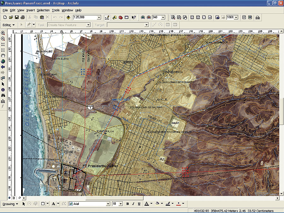Open the Insert menu
The height and width of the screenshot is (213, 284).
coord(31,10)
